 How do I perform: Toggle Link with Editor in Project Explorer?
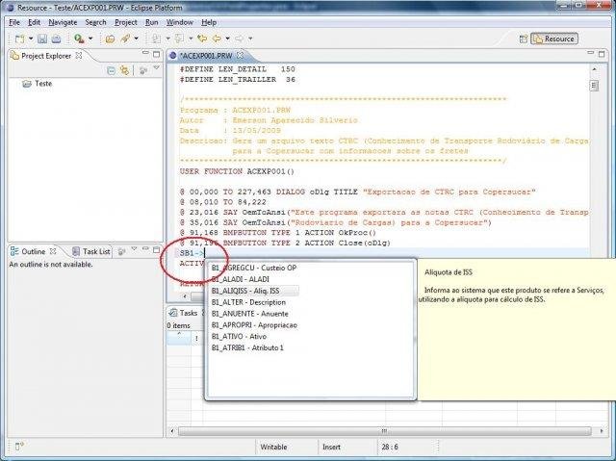pos(124,70)
